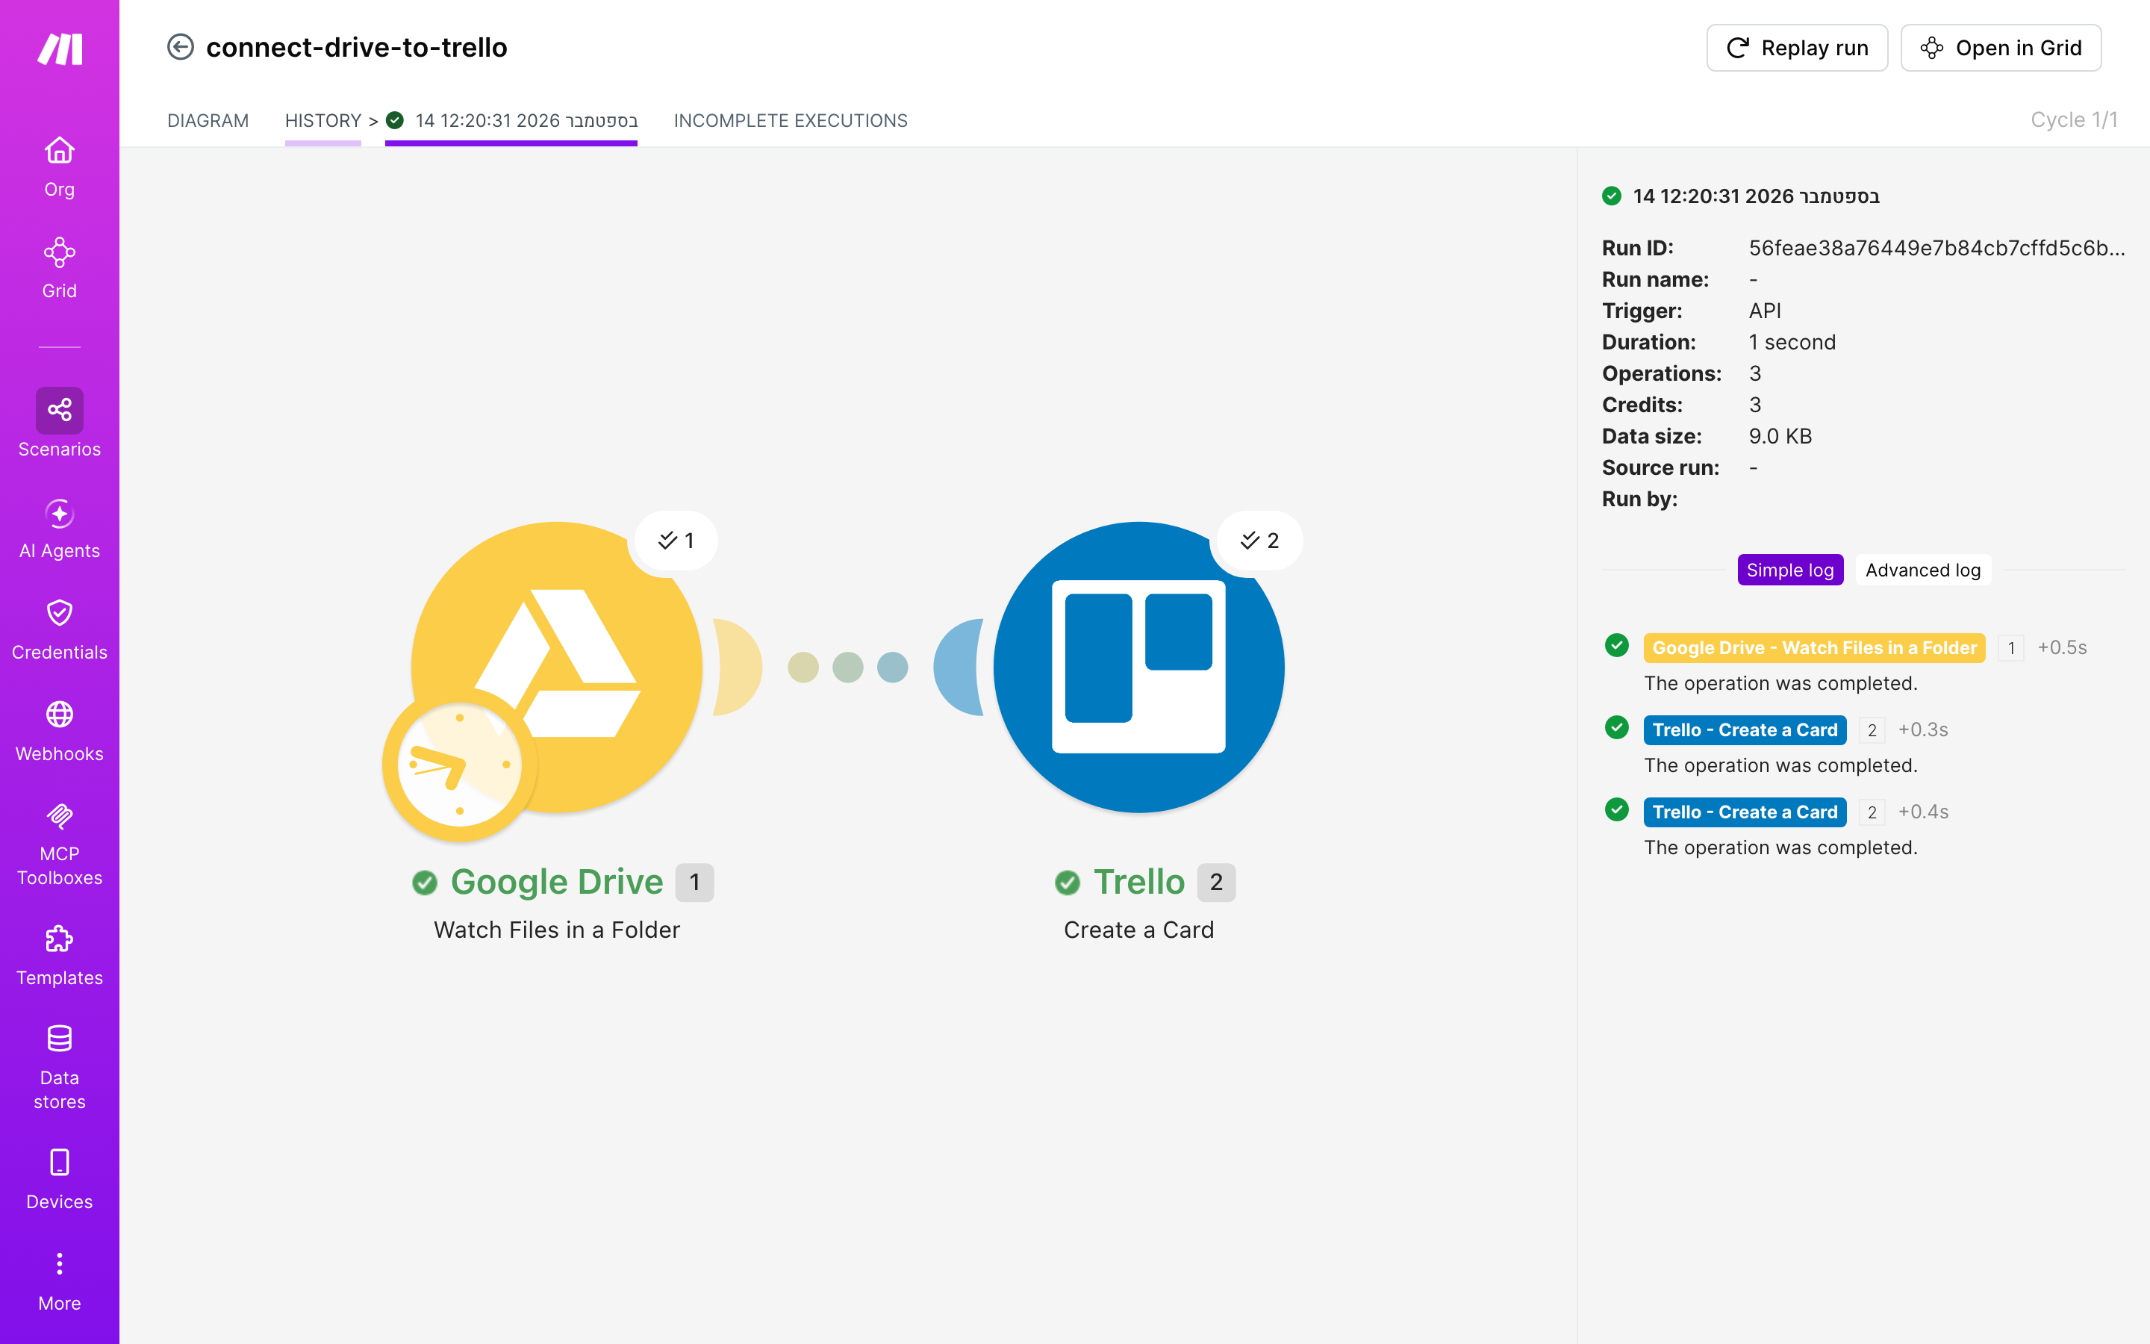Screen dimensions: 2150x1344
Task: Open Credentials in the sidebar
Action: tap(60, 630)
